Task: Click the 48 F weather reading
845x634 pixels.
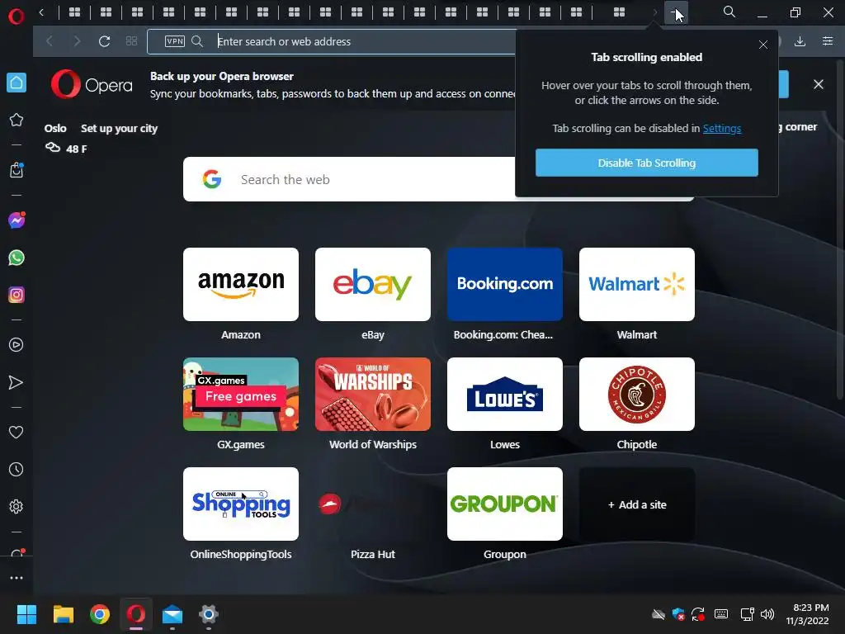Action: pyautogui.click(x=76, y=149)
